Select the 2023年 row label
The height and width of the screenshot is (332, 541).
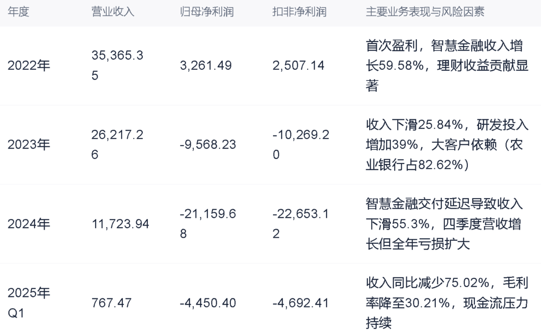29,145
